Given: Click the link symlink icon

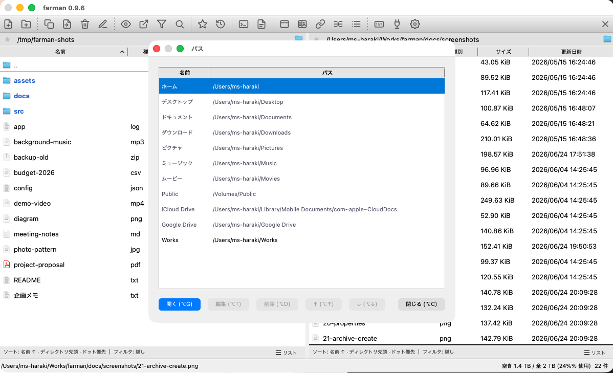Looking at the screenshot, I should coord(320,24).
